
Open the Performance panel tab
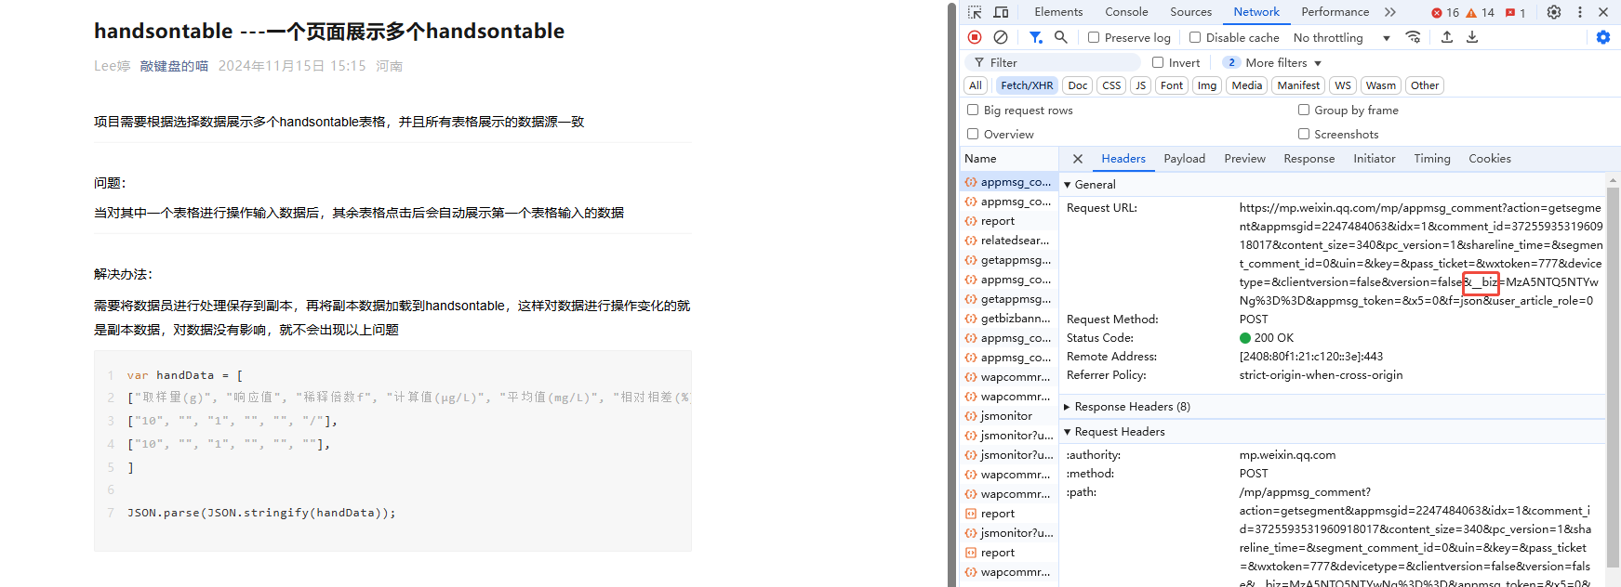coord(1335,12)
